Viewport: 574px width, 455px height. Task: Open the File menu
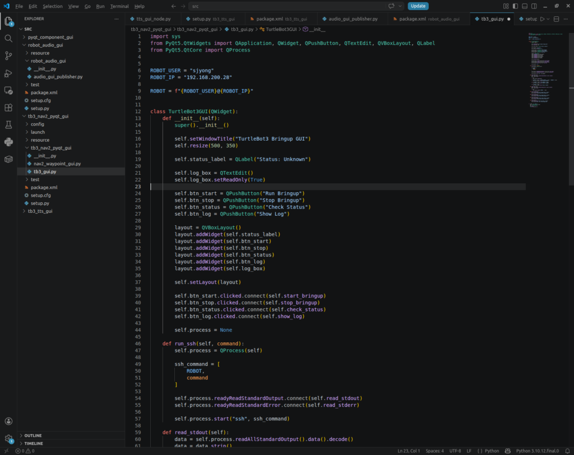[x=19, y=6]
